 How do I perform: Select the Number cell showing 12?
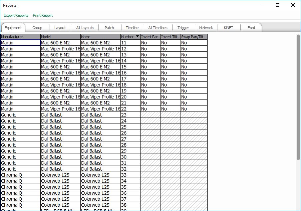[130, 49]
